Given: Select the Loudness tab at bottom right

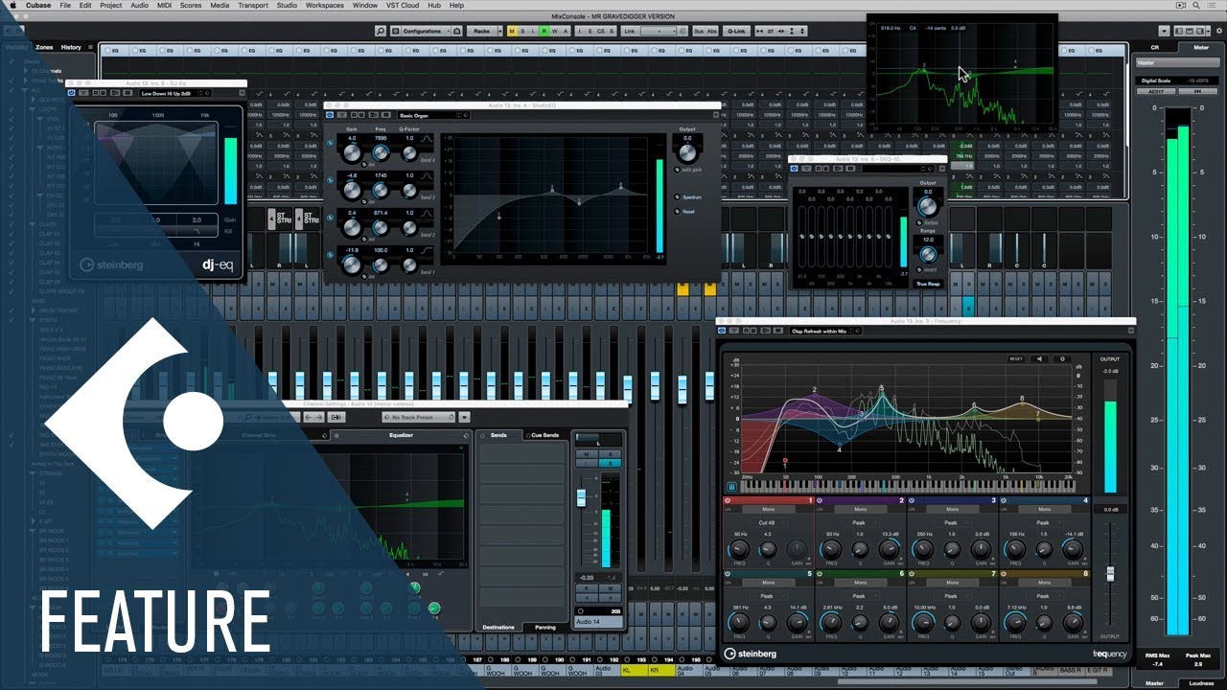Looking at the screenshot, I should click(x=1201, y=683).
